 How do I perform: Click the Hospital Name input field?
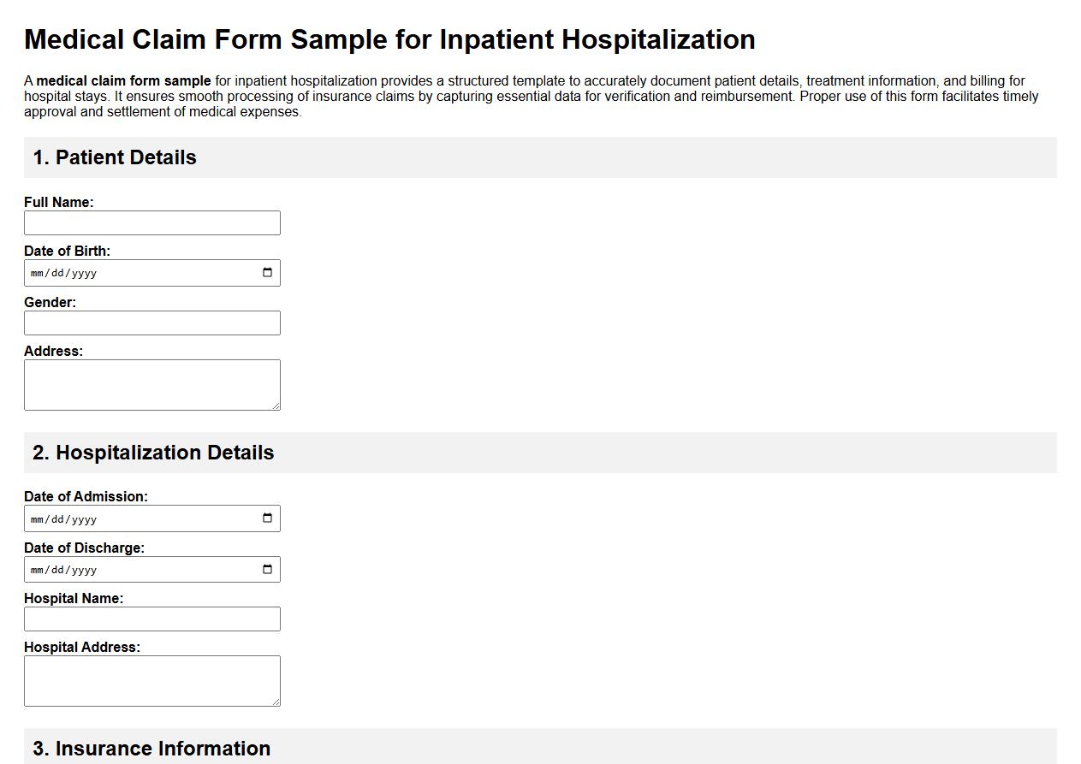(152, 619)
